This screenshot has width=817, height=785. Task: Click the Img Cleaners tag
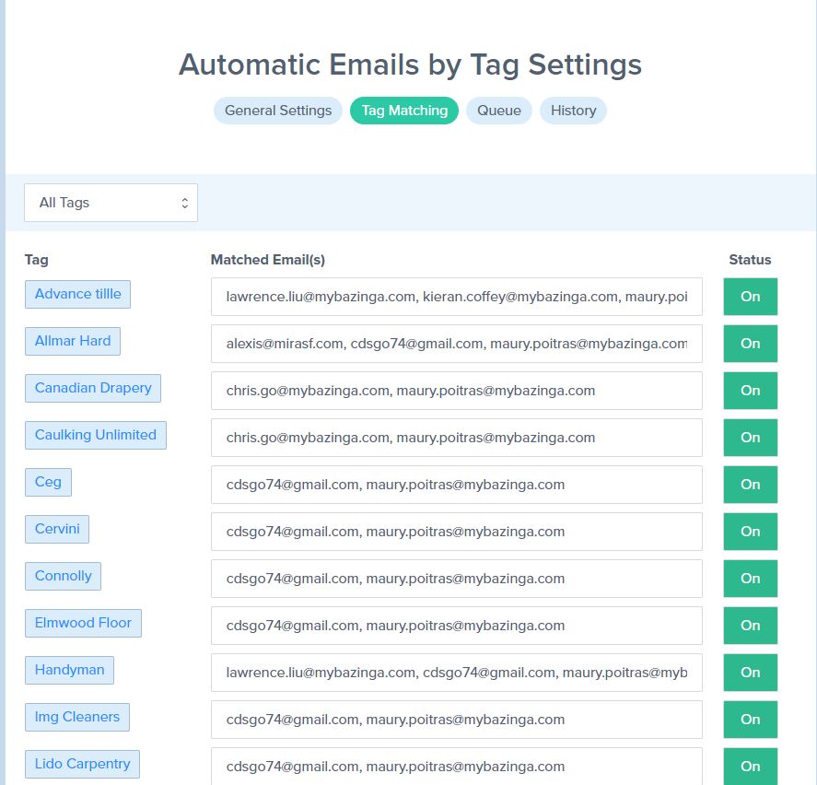tap(77, 717)
